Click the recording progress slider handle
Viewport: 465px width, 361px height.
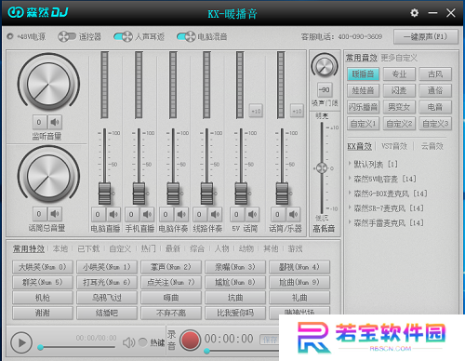pyautogui.click(x=206, y=351)
